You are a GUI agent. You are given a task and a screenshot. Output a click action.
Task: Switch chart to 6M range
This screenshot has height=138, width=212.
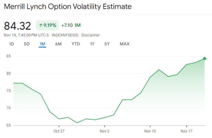tap(58, 44)
